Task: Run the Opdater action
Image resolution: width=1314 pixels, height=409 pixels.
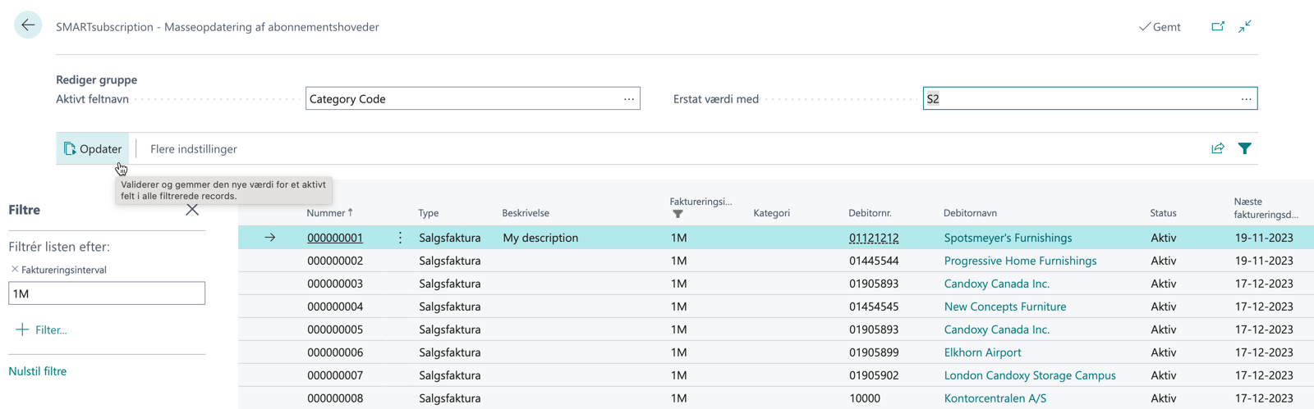Action: click(x=93, y=148)
